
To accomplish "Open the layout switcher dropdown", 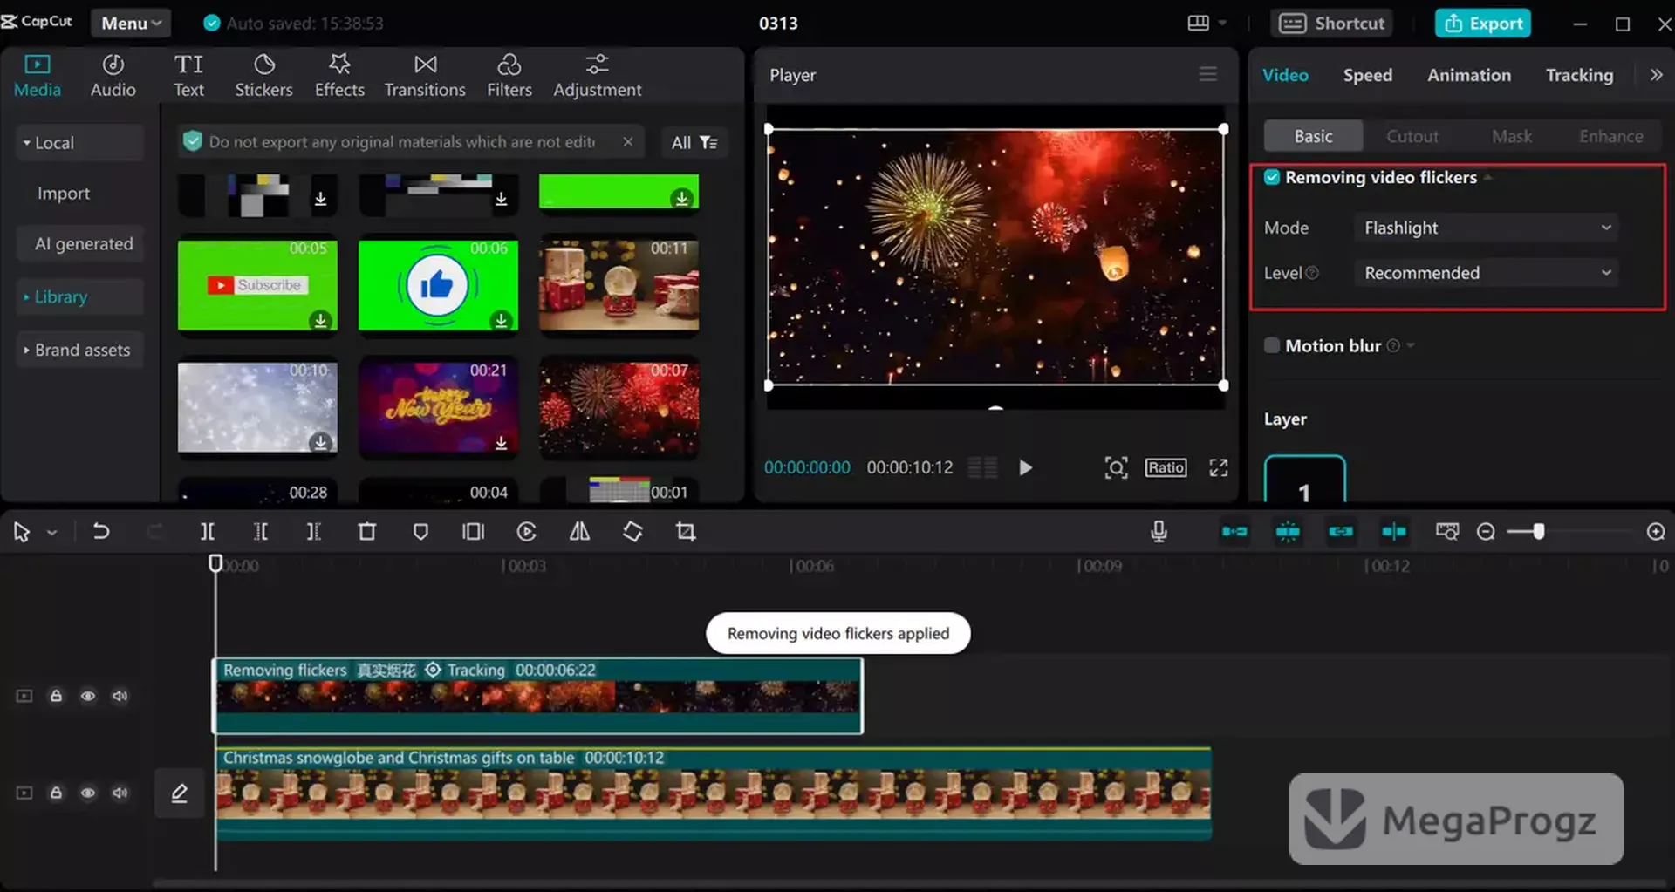I will [x=1207, y=24].
